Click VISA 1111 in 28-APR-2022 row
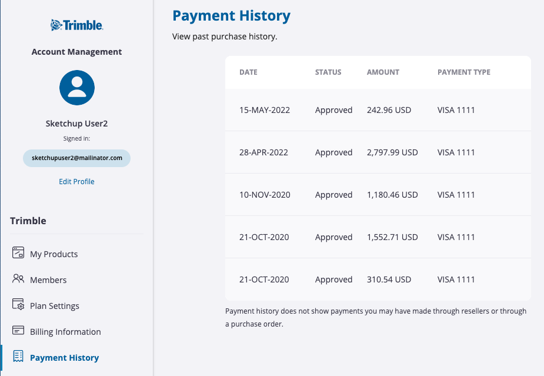The height and width of the screenshot is (376, 544). 456,152
